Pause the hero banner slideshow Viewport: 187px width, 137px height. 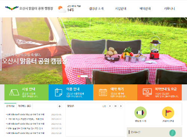(92, 76)
